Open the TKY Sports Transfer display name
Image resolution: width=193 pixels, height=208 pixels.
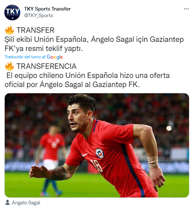tap(47, 9)
